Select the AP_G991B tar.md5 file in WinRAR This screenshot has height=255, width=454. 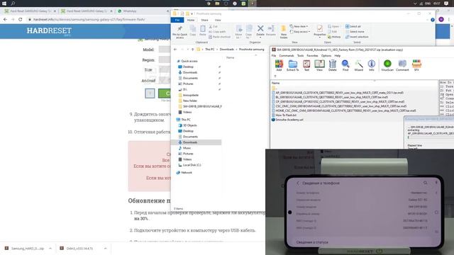click(339, 93)
